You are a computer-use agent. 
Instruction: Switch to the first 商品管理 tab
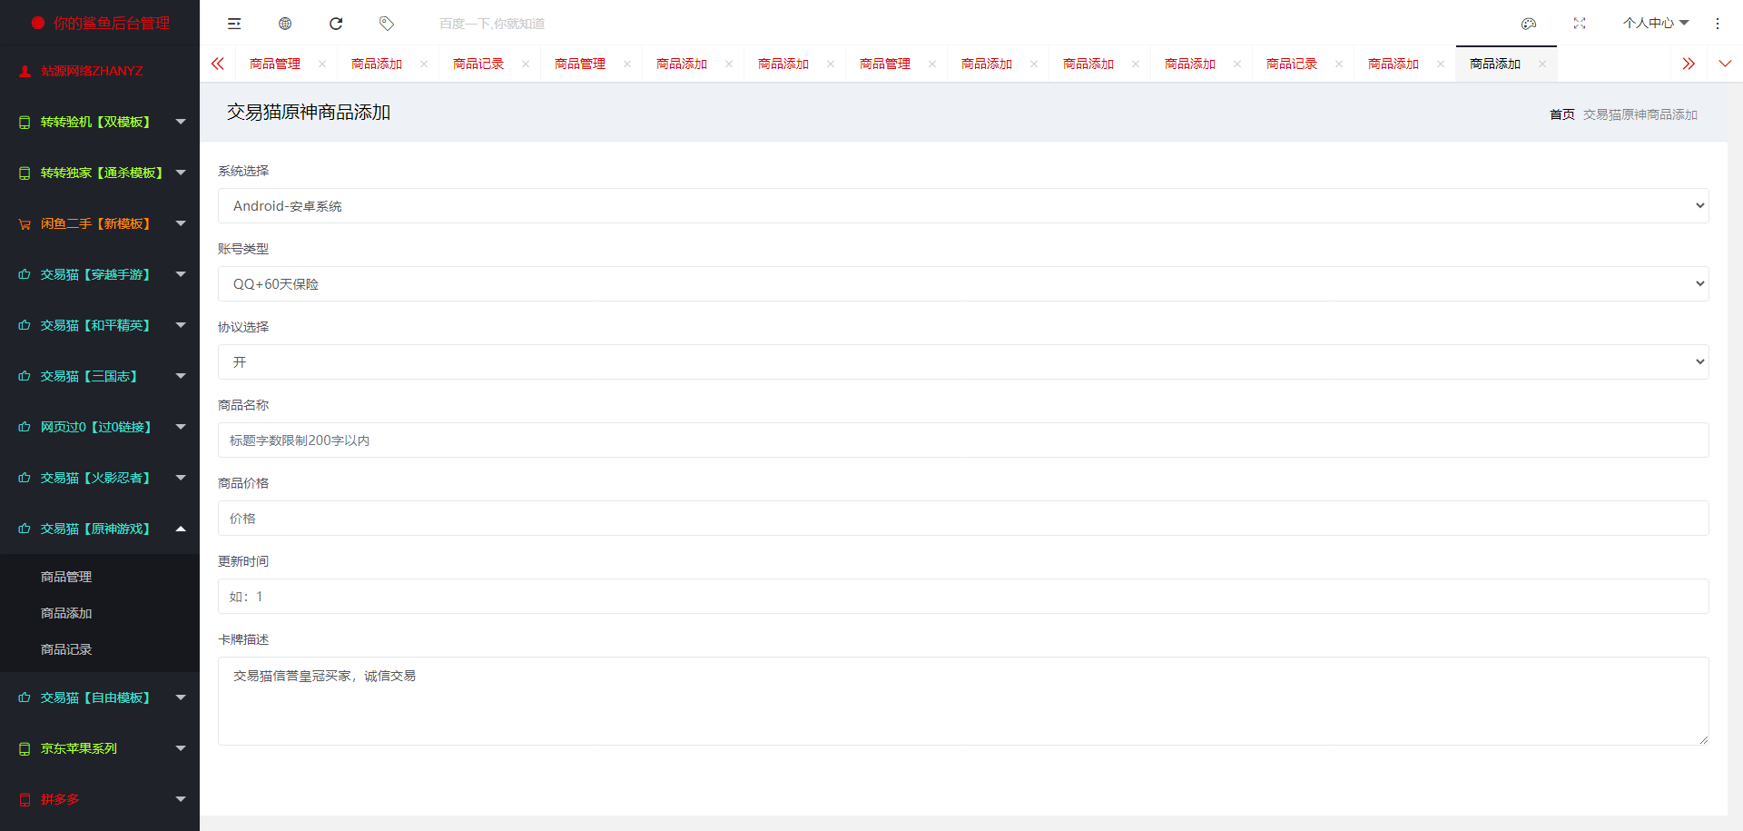pos(275,64)
